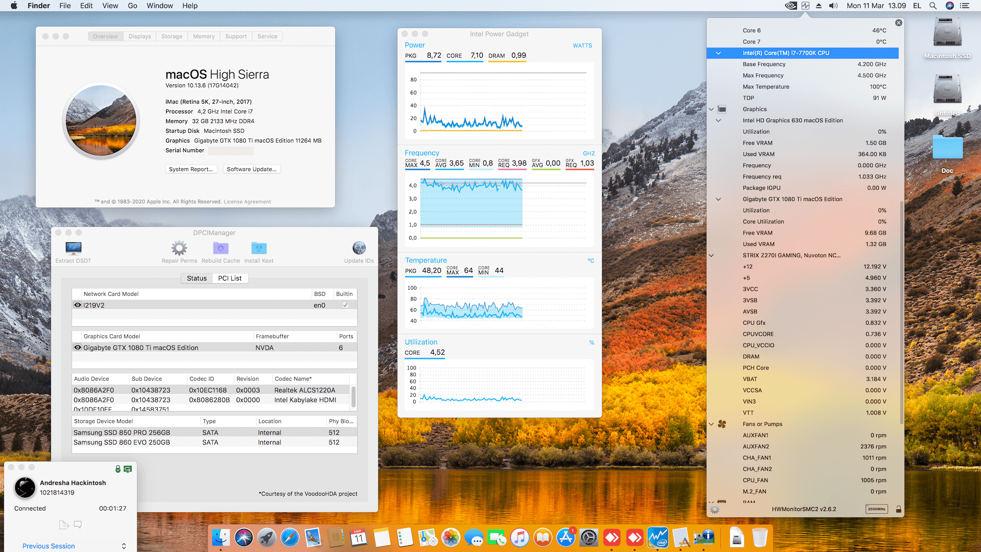Open Trash in the Dock

[760, 538]
